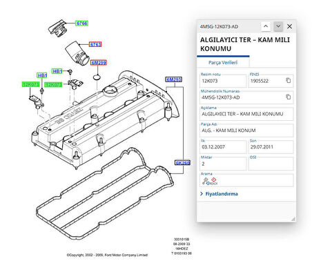Copy the FINIS number 1905522
Screen dimensions: 312x270
point(288,80)
